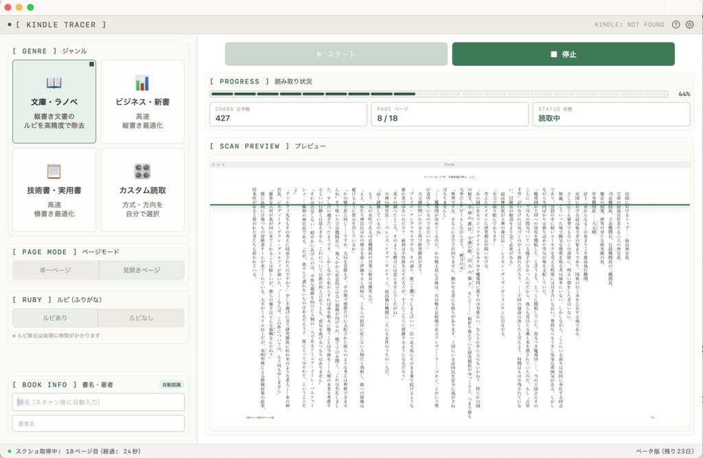Click the bar chart icon for ビジネス・新書
Viewport: 703px width, 458px height.
coord(142,82)
